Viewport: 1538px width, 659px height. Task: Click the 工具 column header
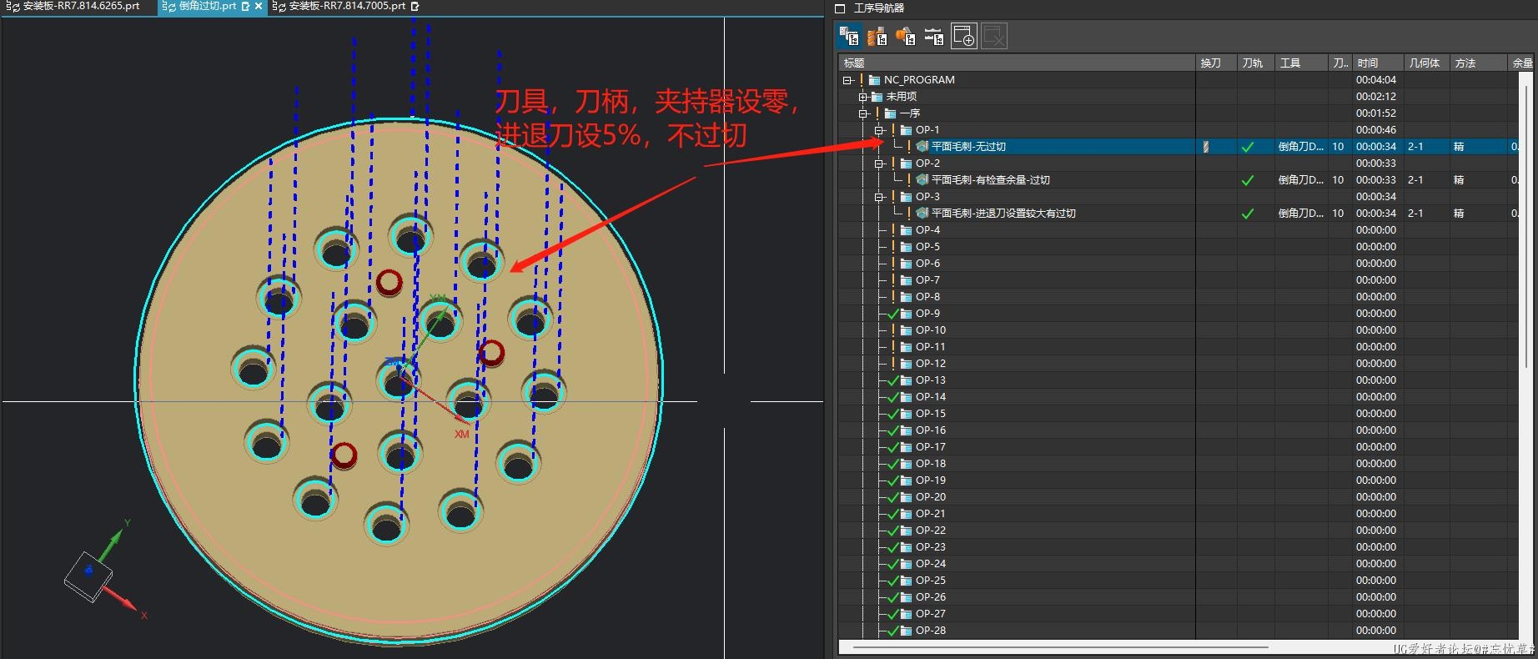pos(1301,63)
